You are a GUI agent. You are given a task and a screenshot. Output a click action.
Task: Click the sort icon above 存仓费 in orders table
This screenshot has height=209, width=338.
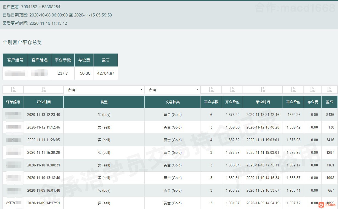click(x=312, y=90)
